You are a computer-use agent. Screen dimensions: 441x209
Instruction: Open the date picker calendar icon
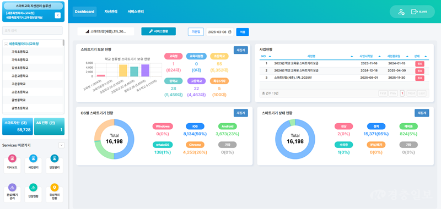[x=230, y=32]
